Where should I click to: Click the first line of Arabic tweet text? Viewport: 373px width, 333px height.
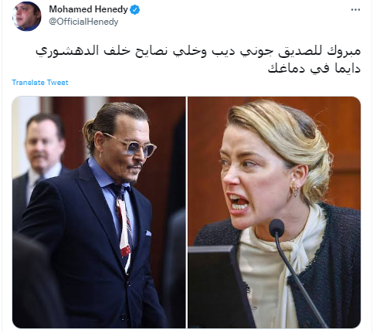coord(198,51)
